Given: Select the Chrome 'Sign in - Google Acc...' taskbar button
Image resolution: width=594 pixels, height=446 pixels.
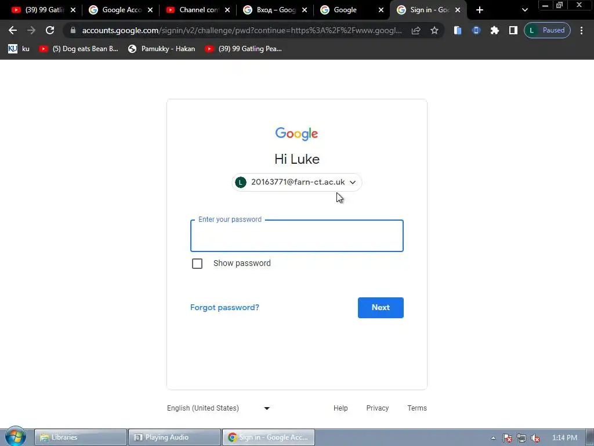Looking at the screenshot, I should (268, 437).
